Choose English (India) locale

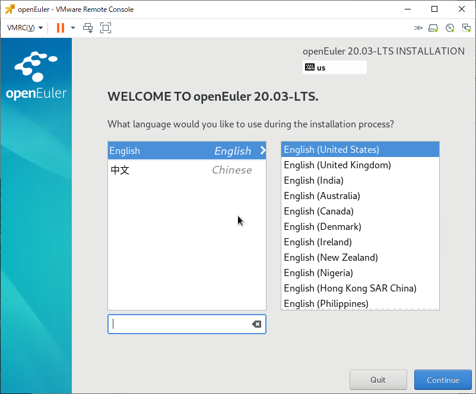tap(360, 180)
